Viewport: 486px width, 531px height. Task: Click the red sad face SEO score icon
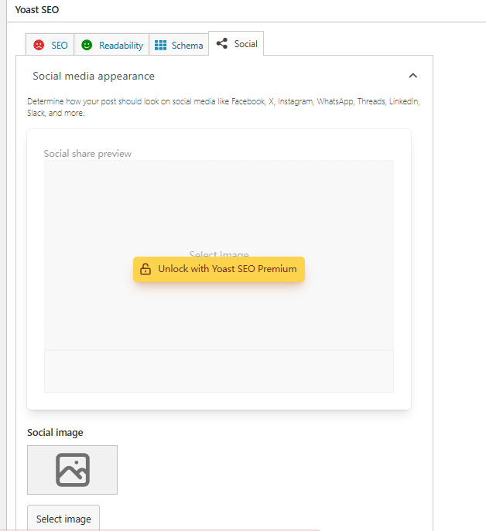pyautogui.click(x=39, y=46)
